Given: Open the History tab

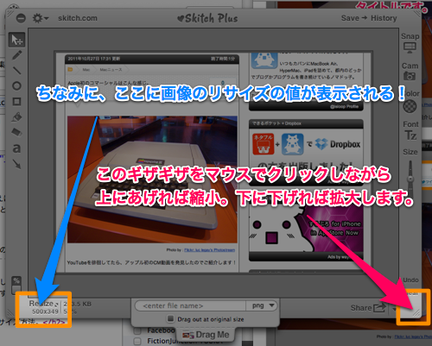Looking at the screenshot, I should click(384, 18).
